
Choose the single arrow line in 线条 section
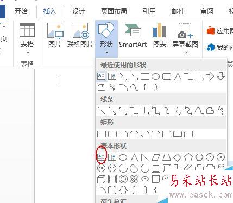(112, 111)
